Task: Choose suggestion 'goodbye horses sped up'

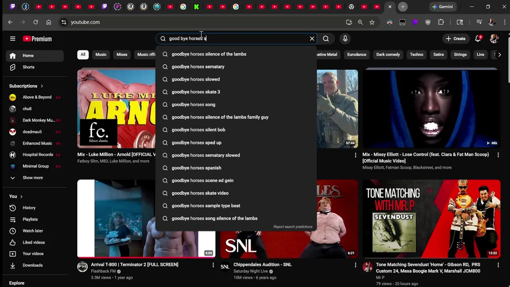Action: pos(236,143)
